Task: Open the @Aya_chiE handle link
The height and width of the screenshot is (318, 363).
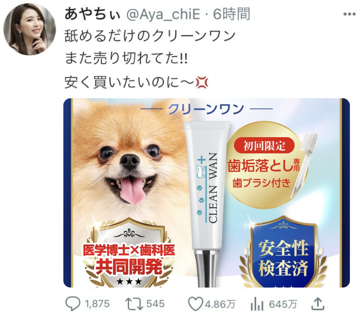Action: coord(163,14)
